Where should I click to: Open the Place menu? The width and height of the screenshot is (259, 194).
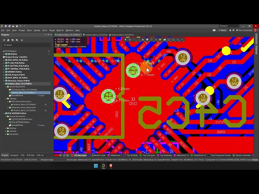[x=30, y=30]
